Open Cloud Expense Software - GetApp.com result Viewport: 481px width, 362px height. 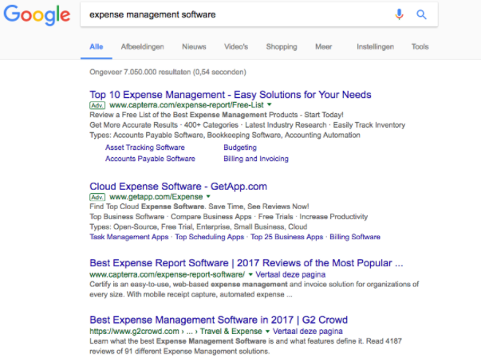[178, 187]
